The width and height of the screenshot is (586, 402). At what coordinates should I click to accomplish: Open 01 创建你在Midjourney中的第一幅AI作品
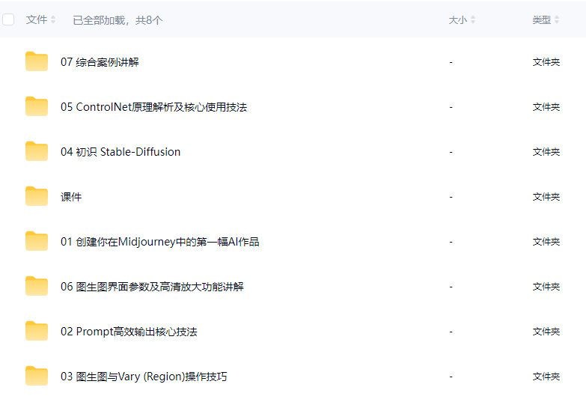click(x=159, y=242)
